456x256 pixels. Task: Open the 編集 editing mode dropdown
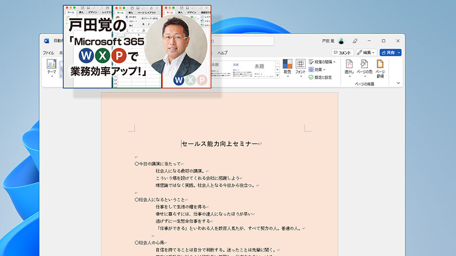(x=366, y=52)
